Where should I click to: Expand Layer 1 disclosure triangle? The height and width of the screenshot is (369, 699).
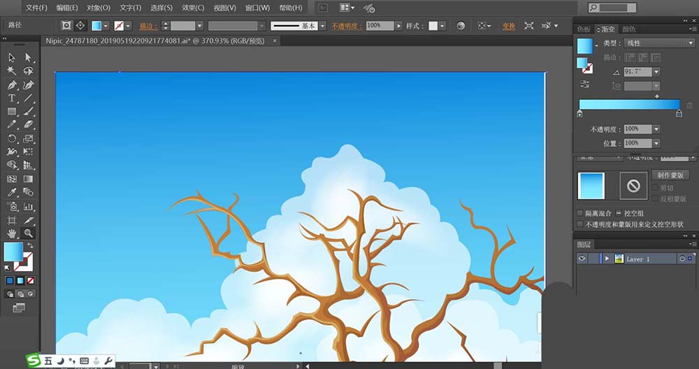[607, 259]
